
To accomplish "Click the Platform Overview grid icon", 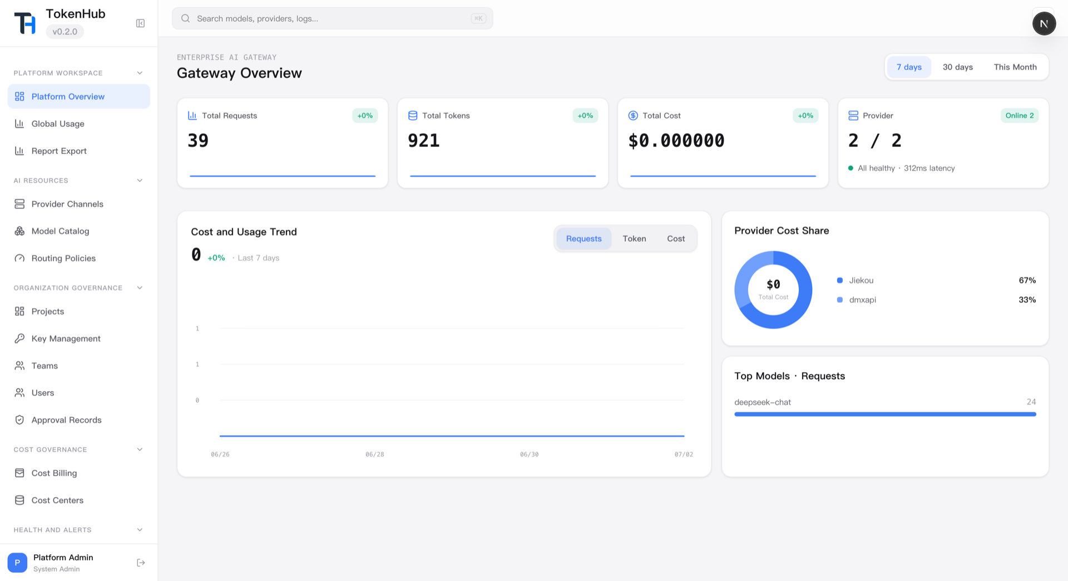I will coord(19,97).
